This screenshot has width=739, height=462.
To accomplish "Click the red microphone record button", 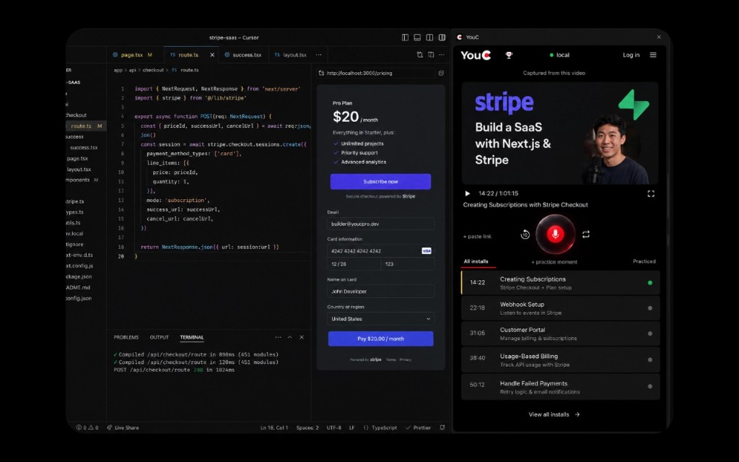I will tap(555, 234).
